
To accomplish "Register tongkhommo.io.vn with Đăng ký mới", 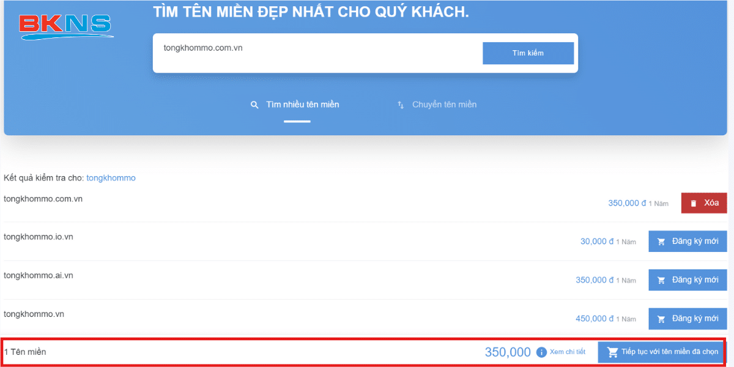I will point(688,242).
